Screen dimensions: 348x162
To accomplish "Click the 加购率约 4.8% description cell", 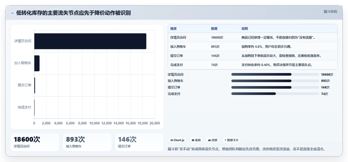I will point(266,47).
